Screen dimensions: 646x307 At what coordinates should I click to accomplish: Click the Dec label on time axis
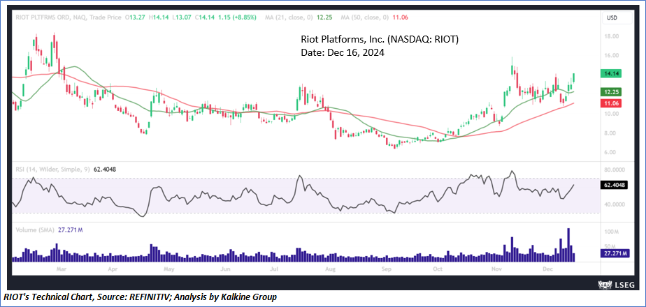coord(547,269)
